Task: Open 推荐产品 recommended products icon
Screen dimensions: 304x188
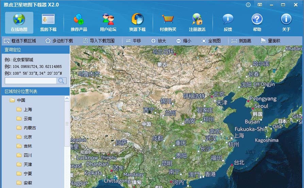Action: point(79,19)
